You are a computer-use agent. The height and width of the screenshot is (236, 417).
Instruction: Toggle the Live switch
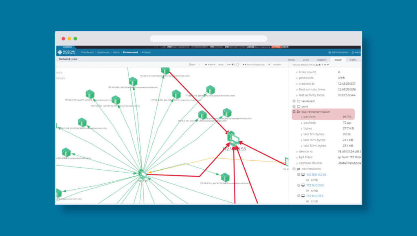233,65
